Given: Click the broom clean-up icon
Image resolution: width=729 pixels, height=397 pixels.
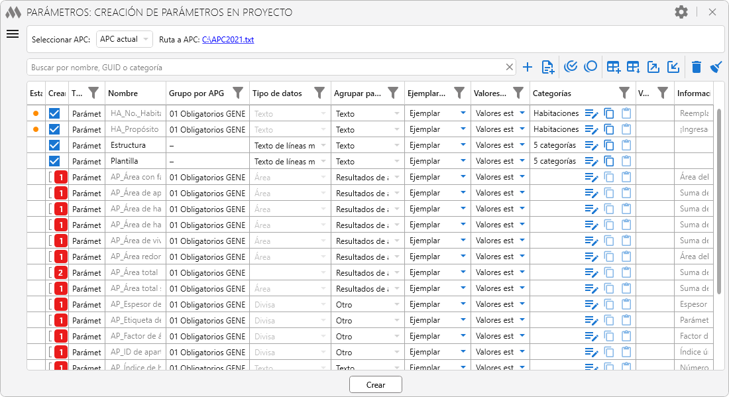Looking at the screenshot, I should [x=716, y=67].
